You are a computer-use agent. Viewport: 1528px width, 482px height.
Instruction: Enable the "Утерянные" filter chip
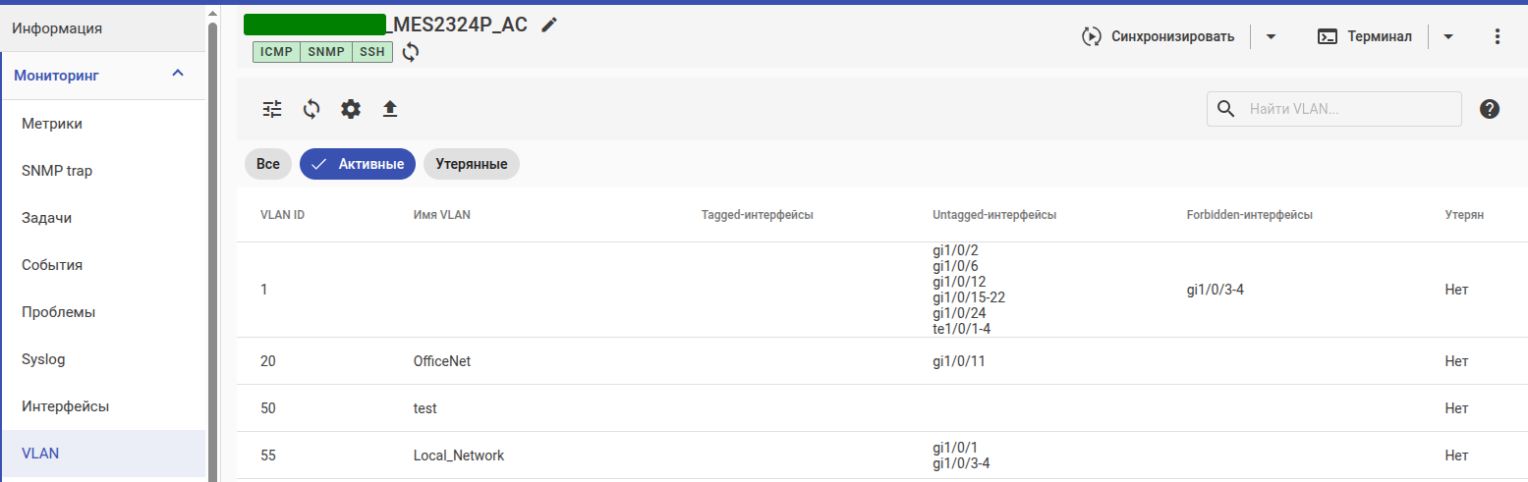[472, 164]
